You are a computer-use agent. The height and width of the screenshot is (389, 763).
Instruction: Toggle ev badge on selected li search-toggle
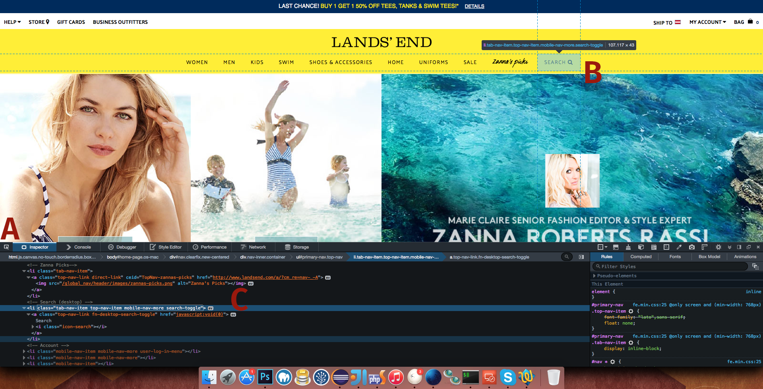(211, 308)
